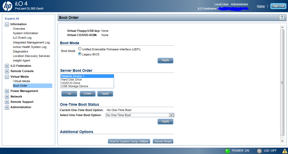Click the Home link
The image size is (288, 154).
[261, 6]
